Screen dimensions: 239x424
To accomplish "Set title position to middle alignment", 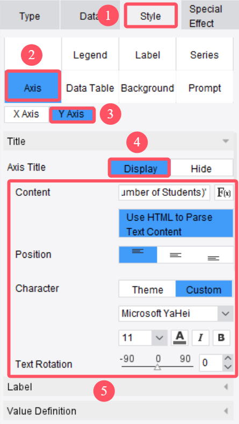I will click(x=176, y=255).
